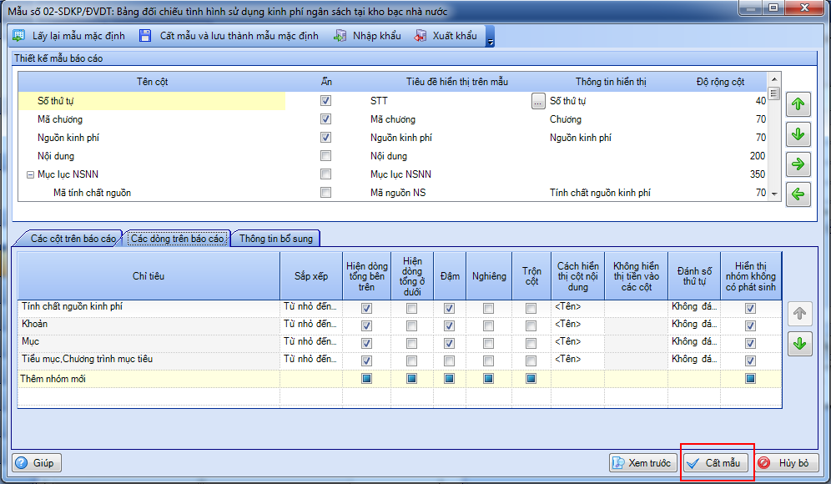Click the green up arrow in the column designer

[x=798, y=104]
